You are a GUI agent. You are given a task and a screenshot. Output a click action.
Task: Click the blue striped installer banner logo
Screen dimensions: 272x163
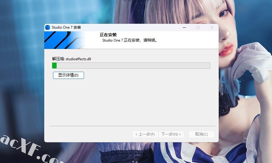click(65, 40)
